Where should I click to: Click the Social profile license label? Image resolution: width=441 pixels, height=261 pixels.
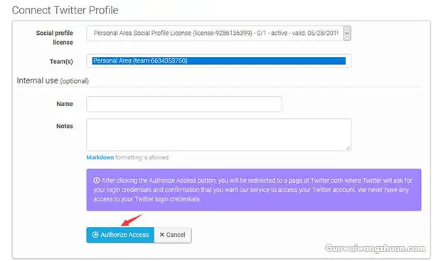[x=55, y=38]
